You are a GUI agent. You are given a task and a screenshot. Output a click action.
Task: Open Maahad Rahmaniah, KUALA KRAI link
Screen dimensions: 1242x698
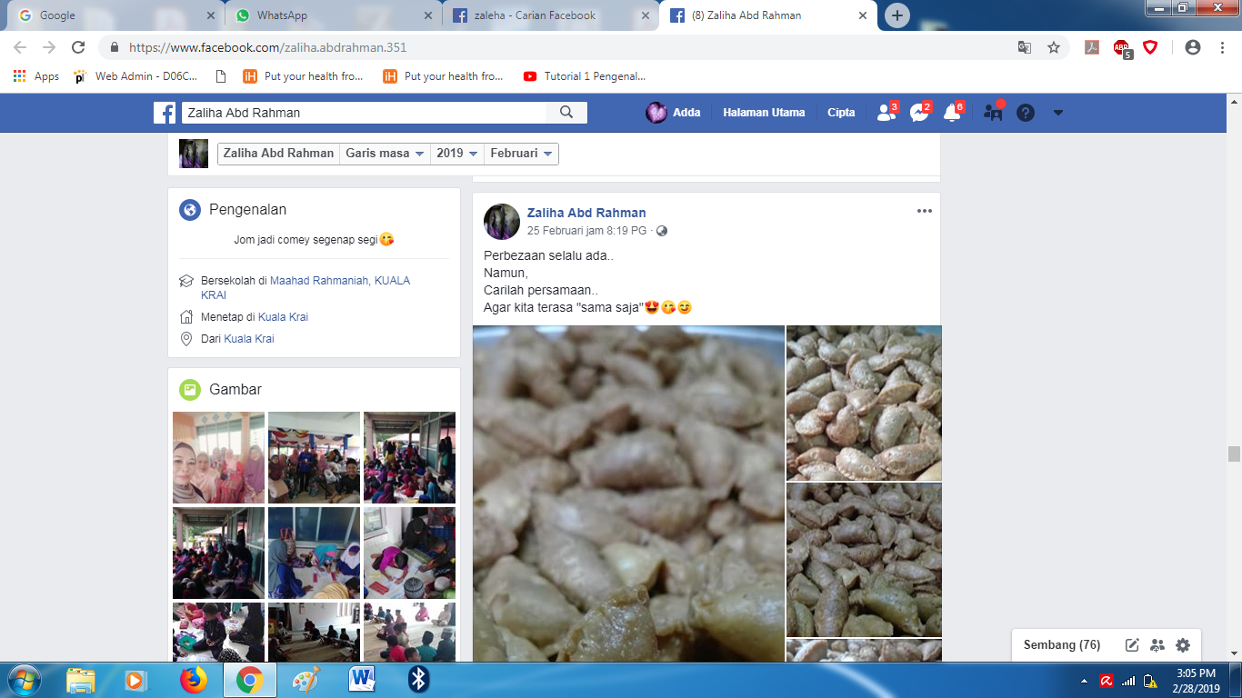[x=339, y=282]
